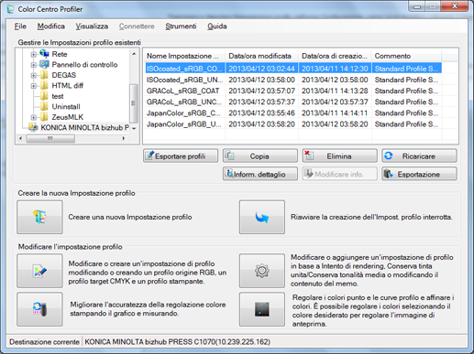Select the Uninstall item in tree
The height and width of the screenshot is (354, 474).
[x=66, y=107]
